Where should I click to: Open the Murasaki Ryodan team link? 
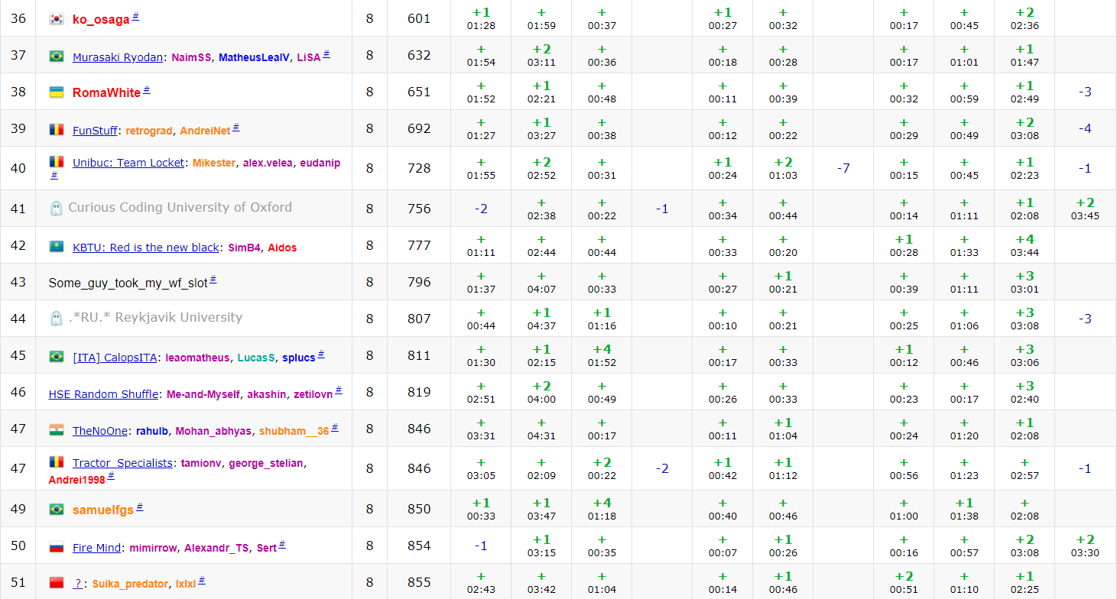point(117,57)
